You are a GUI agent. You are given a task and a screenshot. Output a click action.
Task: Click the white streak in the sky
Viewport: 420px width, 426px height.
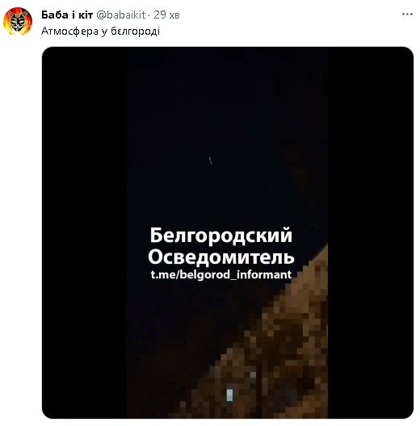click(210, 161)
